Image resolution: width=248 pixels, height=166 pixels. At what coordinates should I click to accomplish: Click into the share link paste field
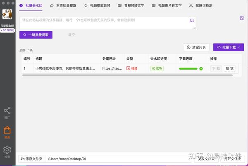tap(107, 23)
